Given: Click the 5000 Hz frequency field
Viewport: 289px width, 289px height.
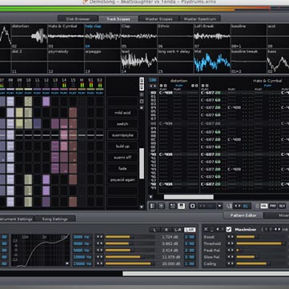Looking at the screenshot, I should 82,251.
